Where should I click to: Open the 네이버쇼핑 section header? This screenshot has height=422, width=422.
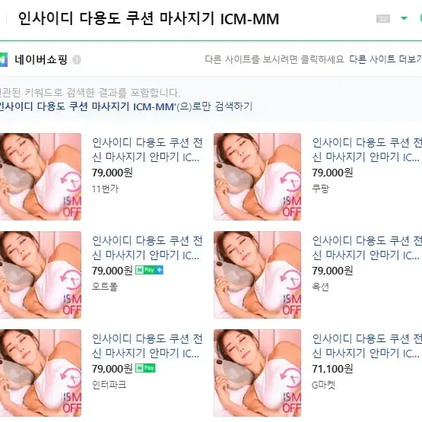point(40,59)
